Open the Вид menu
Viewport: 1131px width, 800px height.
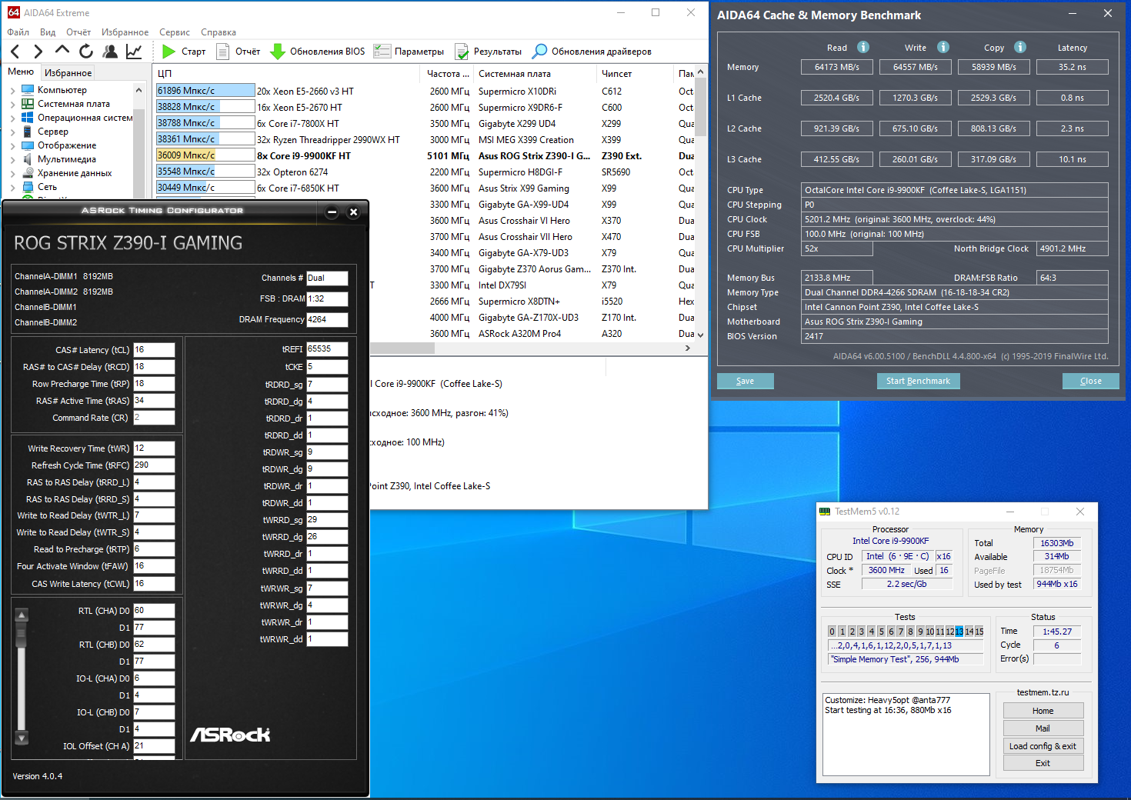[48, 32]
